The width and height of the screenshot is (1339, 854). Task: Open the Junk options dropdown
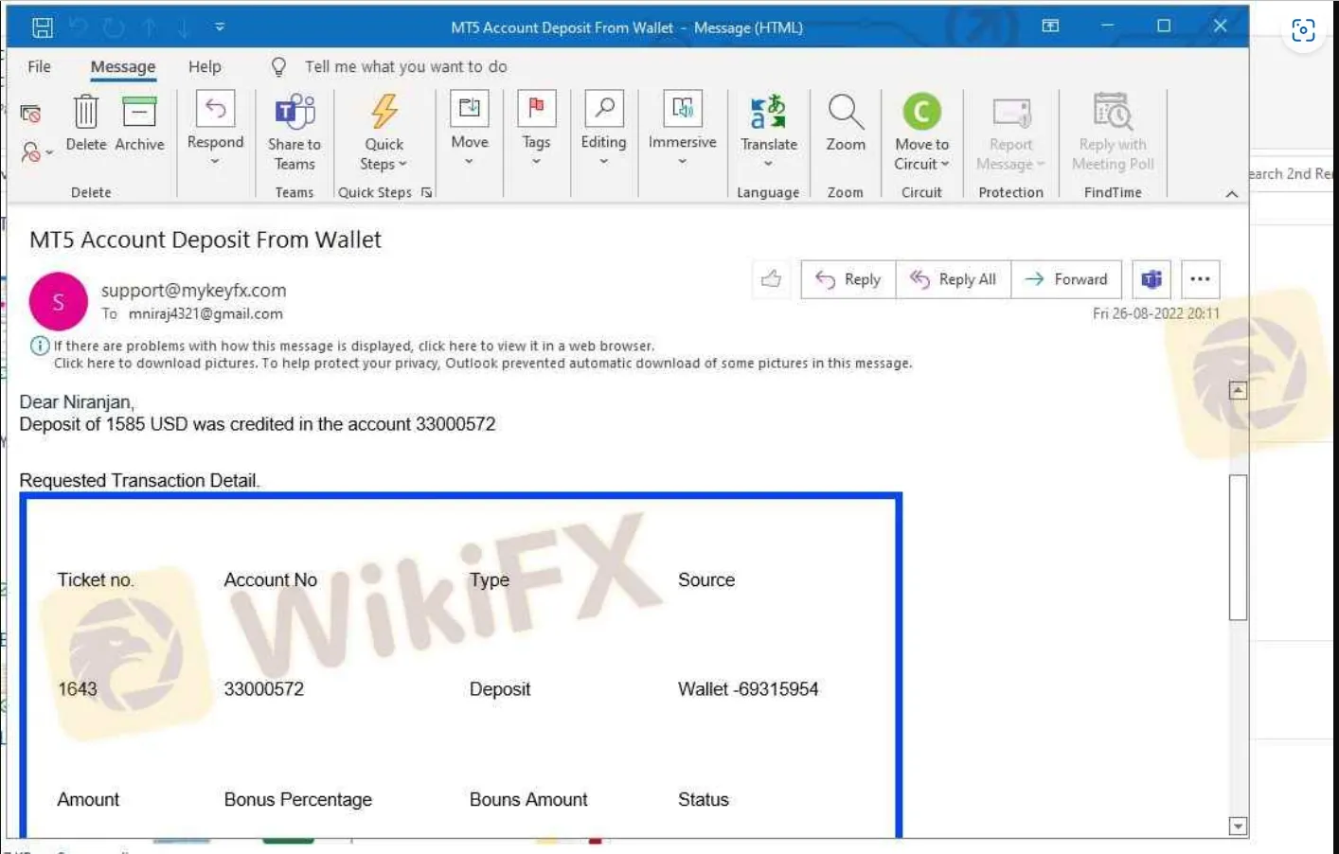35,151
